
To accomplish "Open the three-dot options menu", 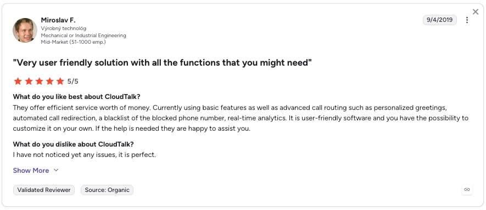I will coord(467,20).
